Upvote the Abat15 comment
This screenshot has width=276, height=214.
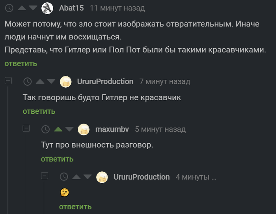22,8
